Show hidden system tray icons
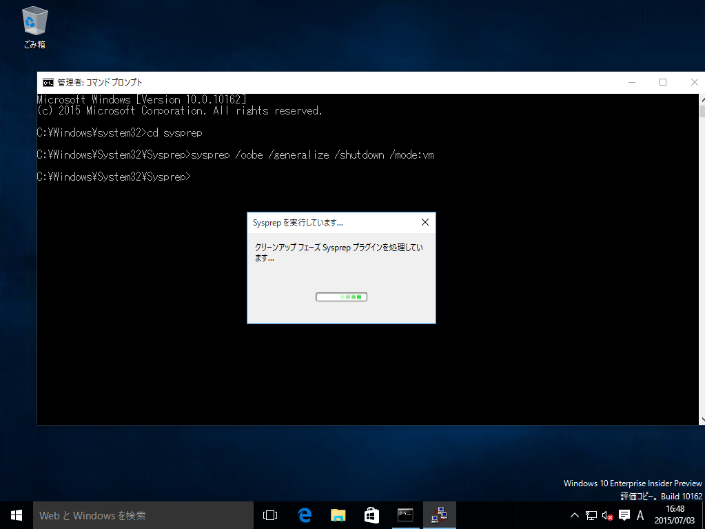705x529 pixels. click(575, 515)
